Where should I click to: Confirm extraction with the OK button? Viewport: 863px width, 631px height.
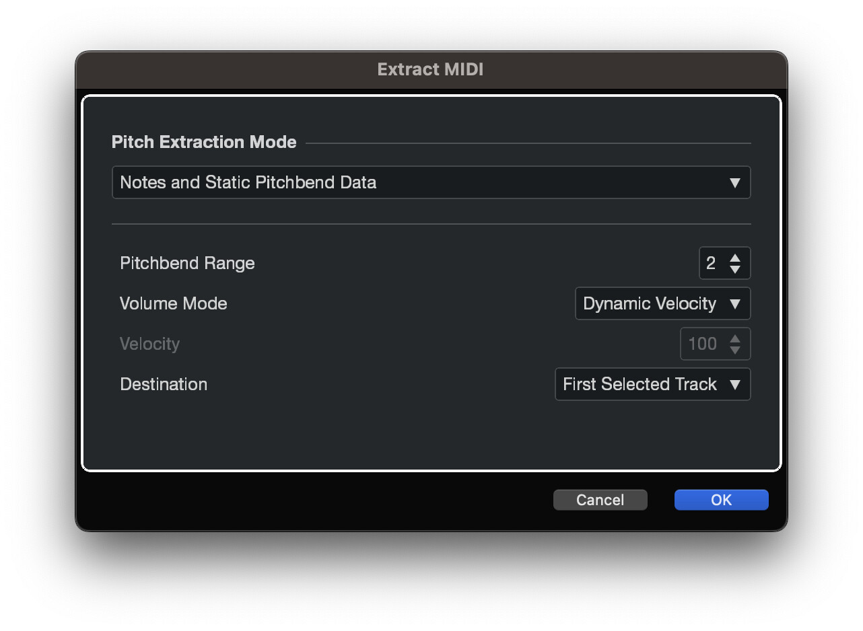tap(721, 500)
